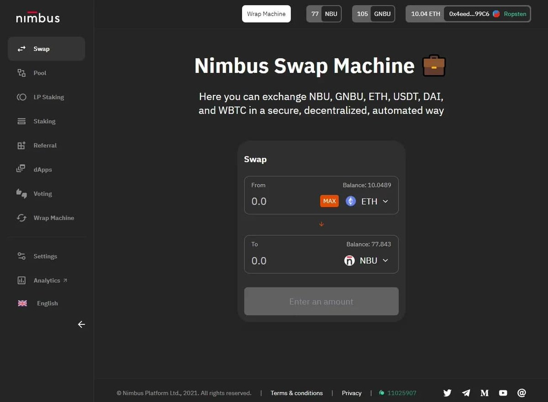
Task: Click the email @ icon
Action: tap(522, 393)
